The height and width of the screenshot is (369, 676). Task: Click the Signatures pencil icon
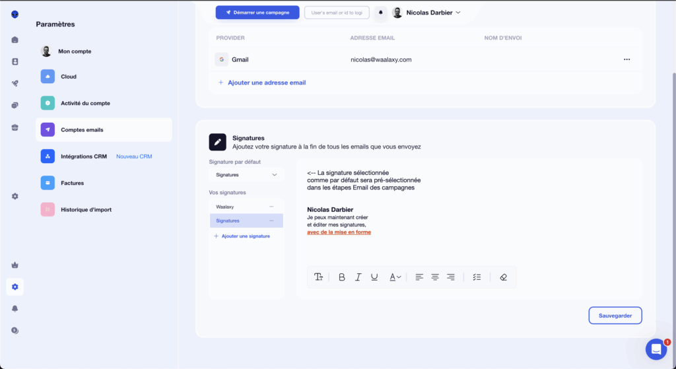point(218,142)
